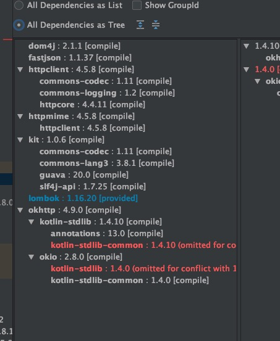Select the guava 20.0 dependency
The width and height of the screenshot is (280, 341).
click(84, 175)
